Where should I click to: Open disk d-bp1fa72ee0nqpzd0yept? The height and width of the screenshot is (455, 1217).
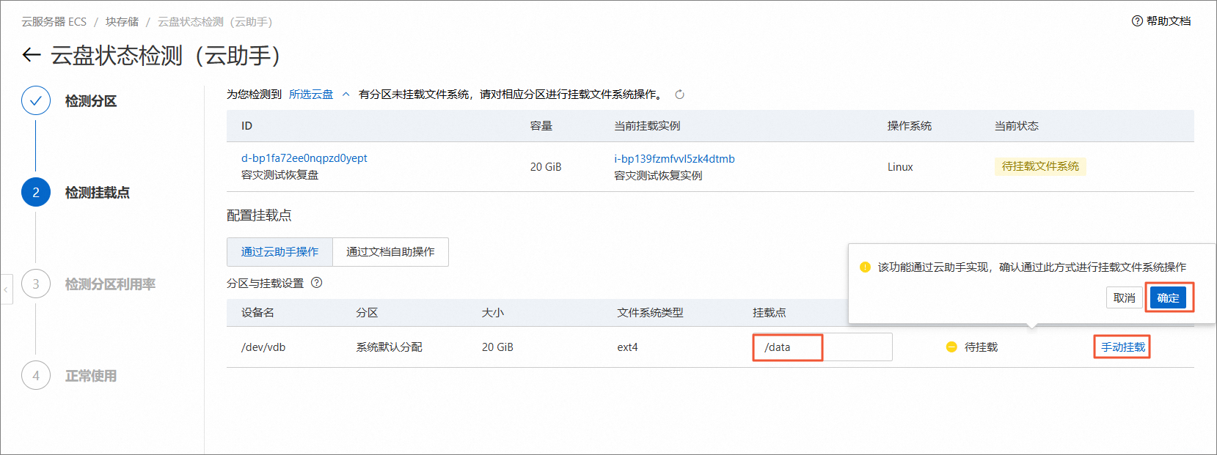click(x=304, y=158)
